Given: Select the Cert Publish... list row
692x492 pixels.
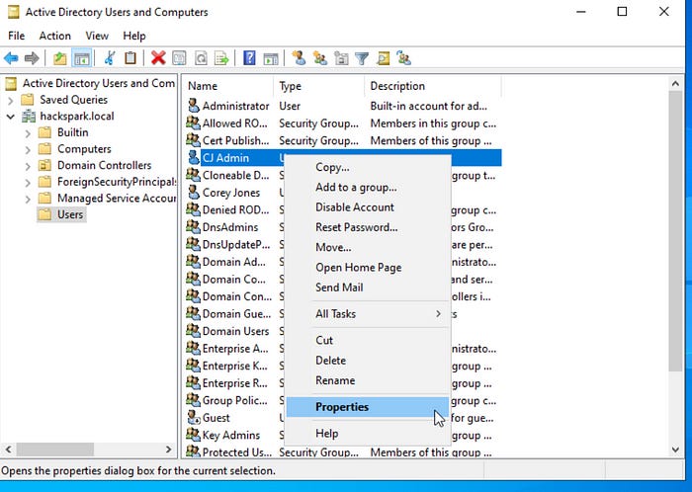Looking at the screenshot, I should (x=342, y=140).
